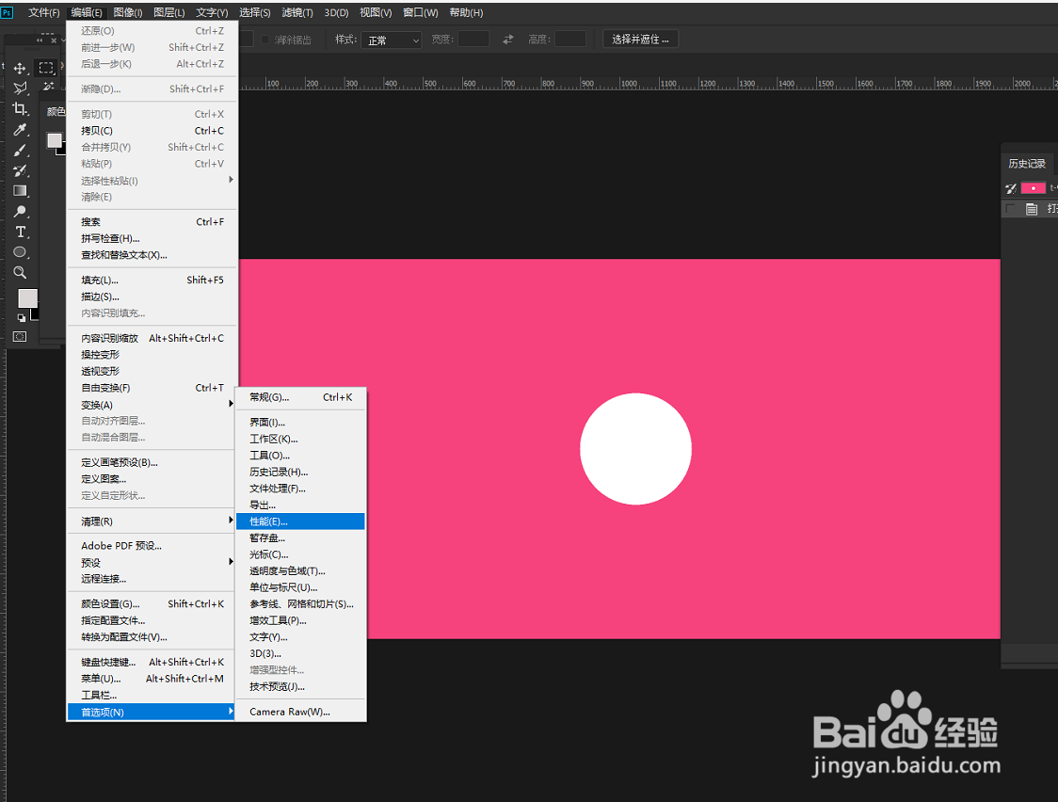The height and width of the screenshot is (802, 1058).
Task: Choose 界面(I)... preferences entry
Action: pos(300,423)
